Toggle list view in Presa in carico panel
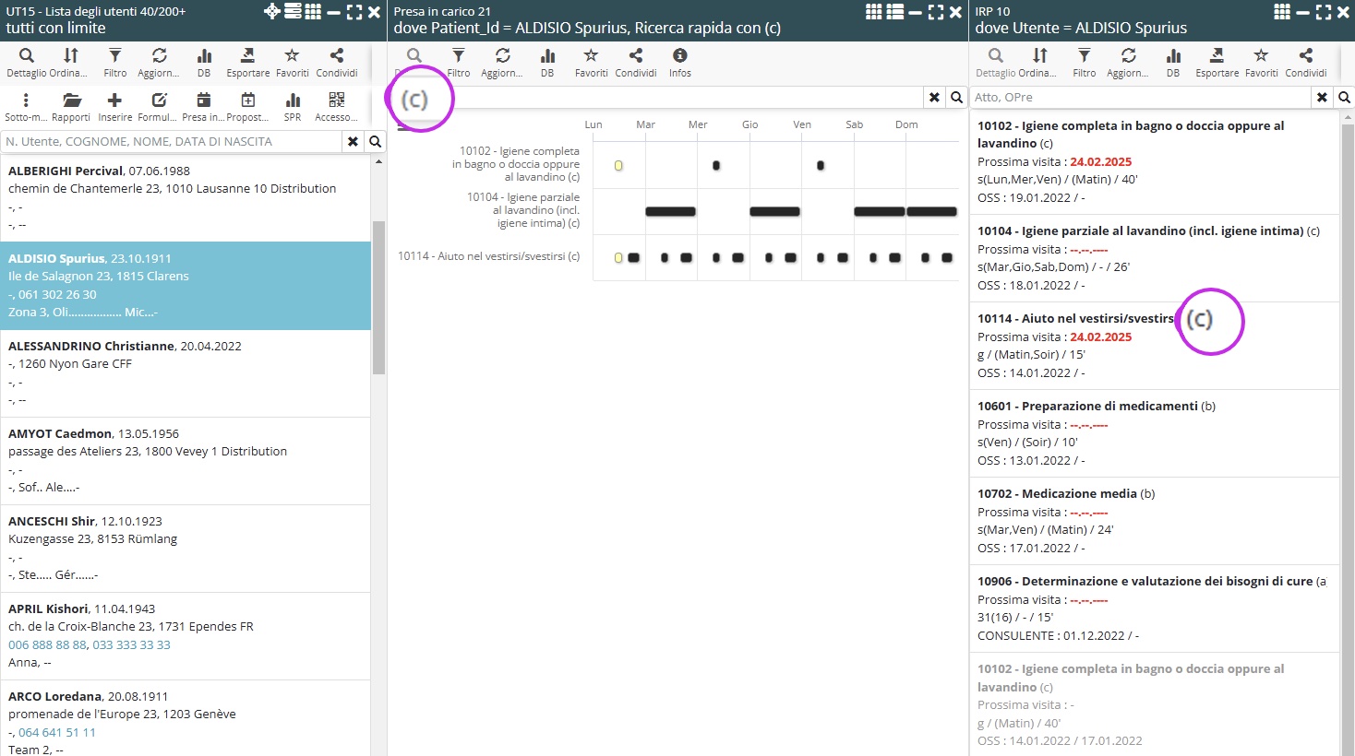This screenshot has height=756, width=1355. [x=894, y=12]
